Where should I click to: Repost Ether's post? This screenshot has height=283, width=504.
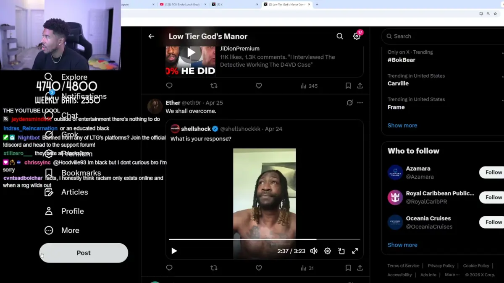point(214,268)
